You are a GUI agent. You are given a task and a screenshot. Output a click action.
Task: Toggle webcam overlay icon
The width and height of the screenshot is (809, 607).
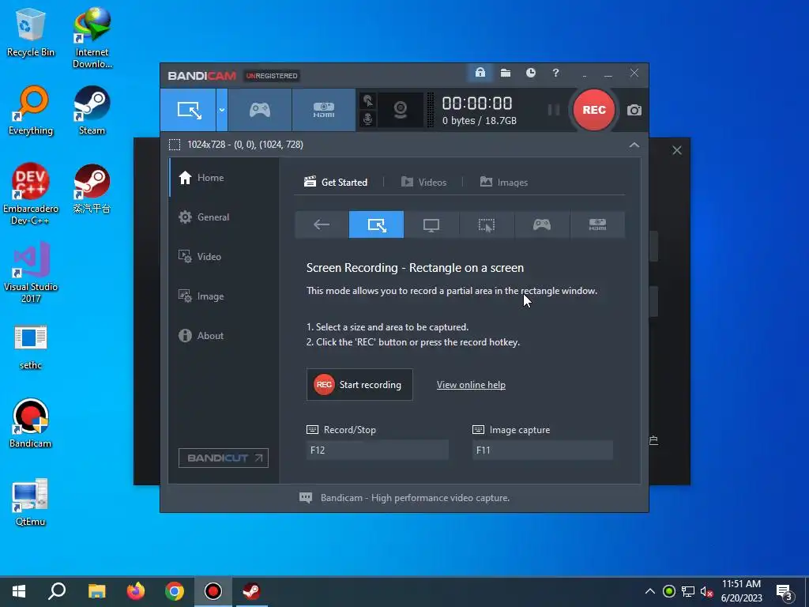(401, 109)
